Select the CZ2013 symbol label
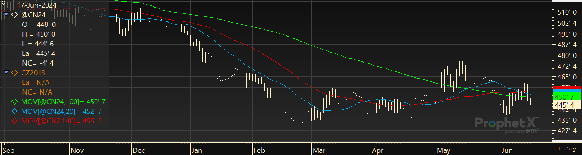 coord(33,73)
